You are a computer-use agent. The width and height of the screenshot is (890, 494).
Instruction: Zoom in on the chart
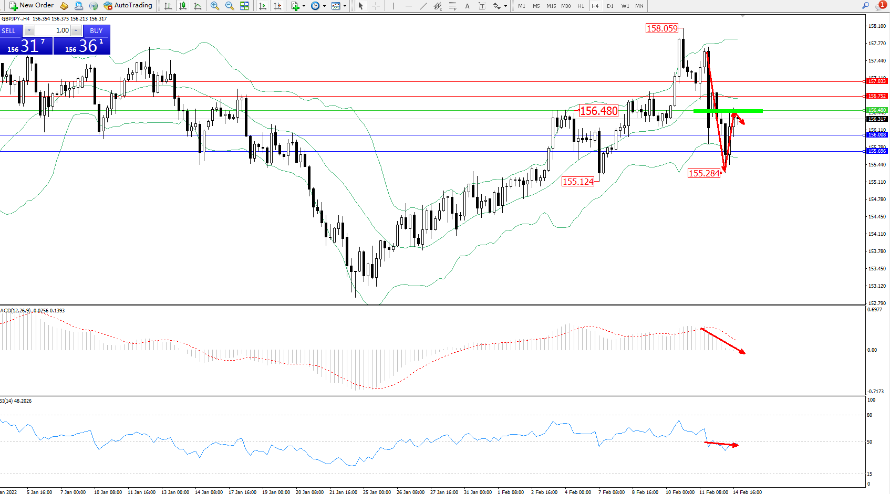pyautogui.click(x=214, y=6)
